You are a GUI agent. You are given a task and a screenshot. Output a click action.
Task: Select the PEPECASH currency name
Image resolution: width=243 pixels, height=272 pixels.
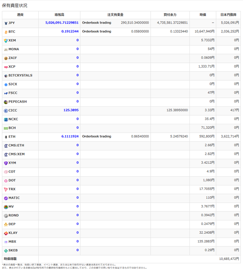coord(18,102)
